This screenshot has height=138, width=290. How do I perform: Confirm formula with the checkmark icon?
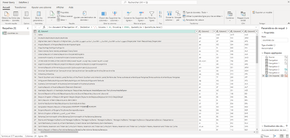[40, 27]
